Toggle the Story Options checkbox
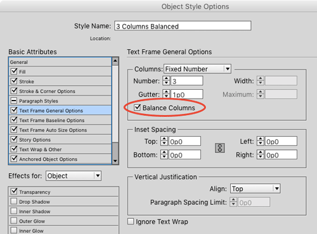 tap(14, 139)
